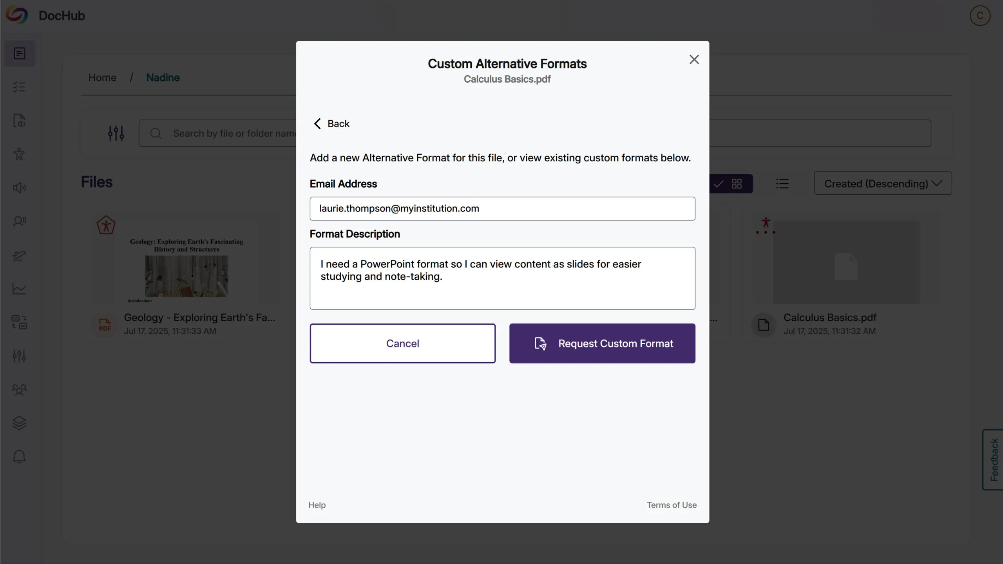Viewport: 1003px width, 564px height.
Task: Open the users group icon in sidebar
Action: (x=19, y=390)
